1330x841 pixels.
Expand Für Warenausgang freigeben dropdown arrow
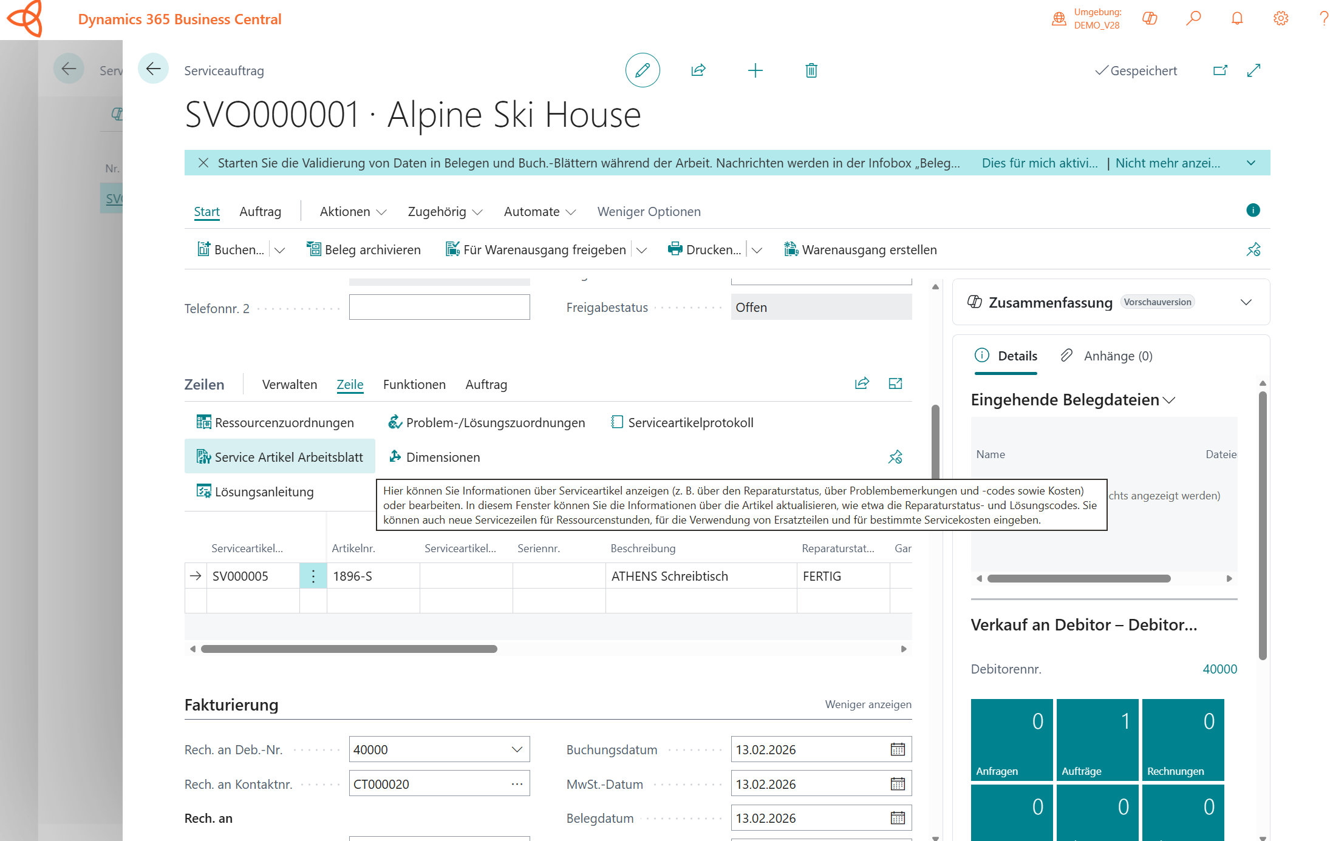coord(641,250)
